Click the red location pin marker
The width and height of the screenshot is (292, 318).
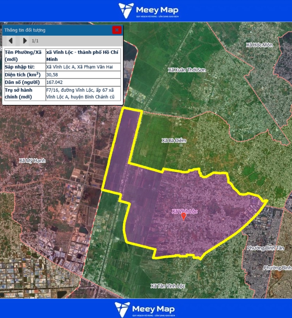(x=184, y=217)
